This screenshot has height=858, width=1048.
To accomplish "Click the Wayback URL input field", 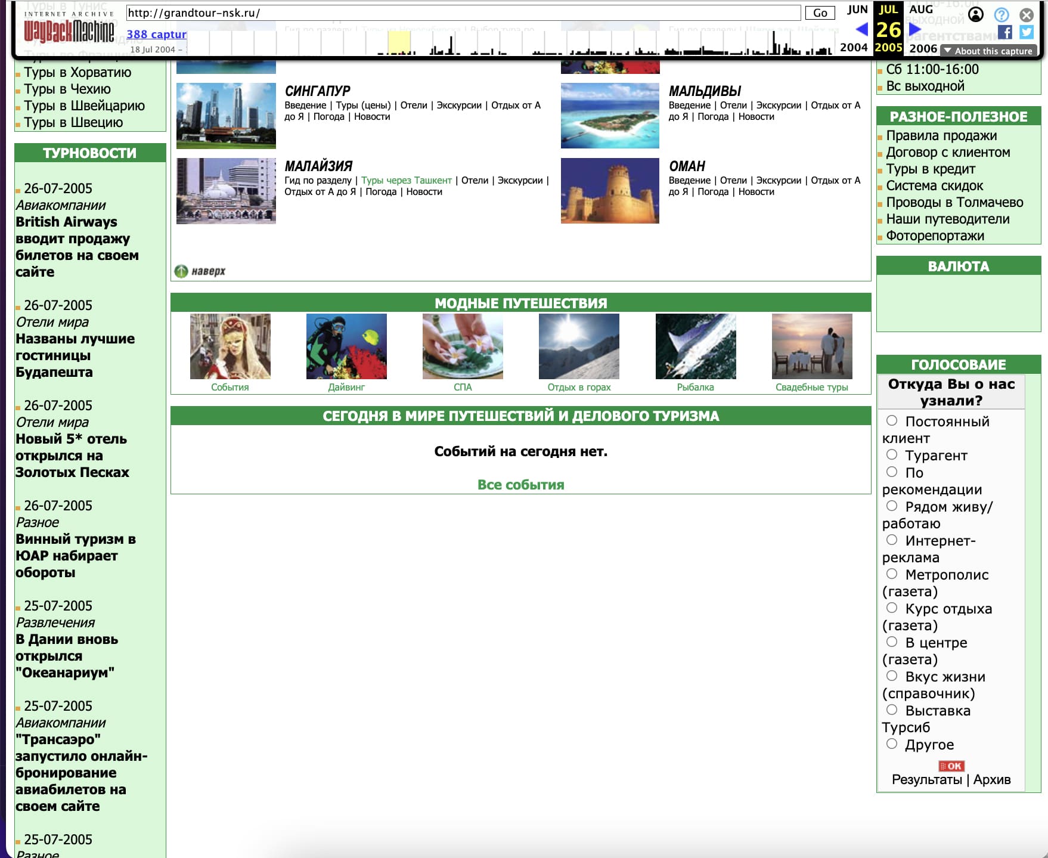I will (463, 13).
